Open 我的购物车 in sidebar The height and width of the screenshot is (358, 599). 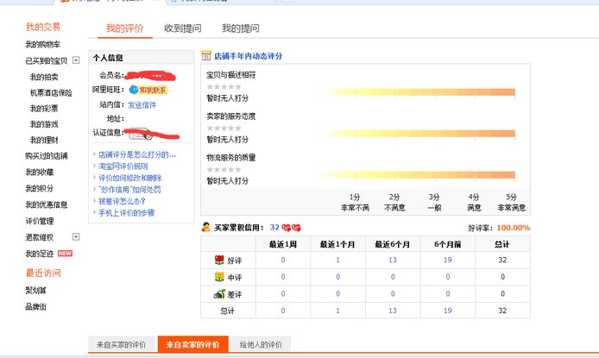pyautogui.click(x=43, y=45)
